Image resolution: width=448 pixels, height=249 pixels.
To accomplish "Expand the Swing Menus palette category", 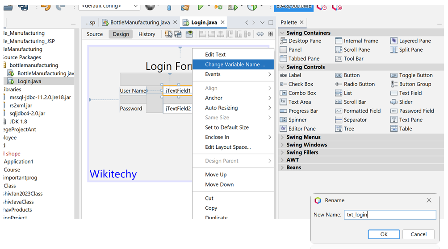I will (x=303, y=137).
